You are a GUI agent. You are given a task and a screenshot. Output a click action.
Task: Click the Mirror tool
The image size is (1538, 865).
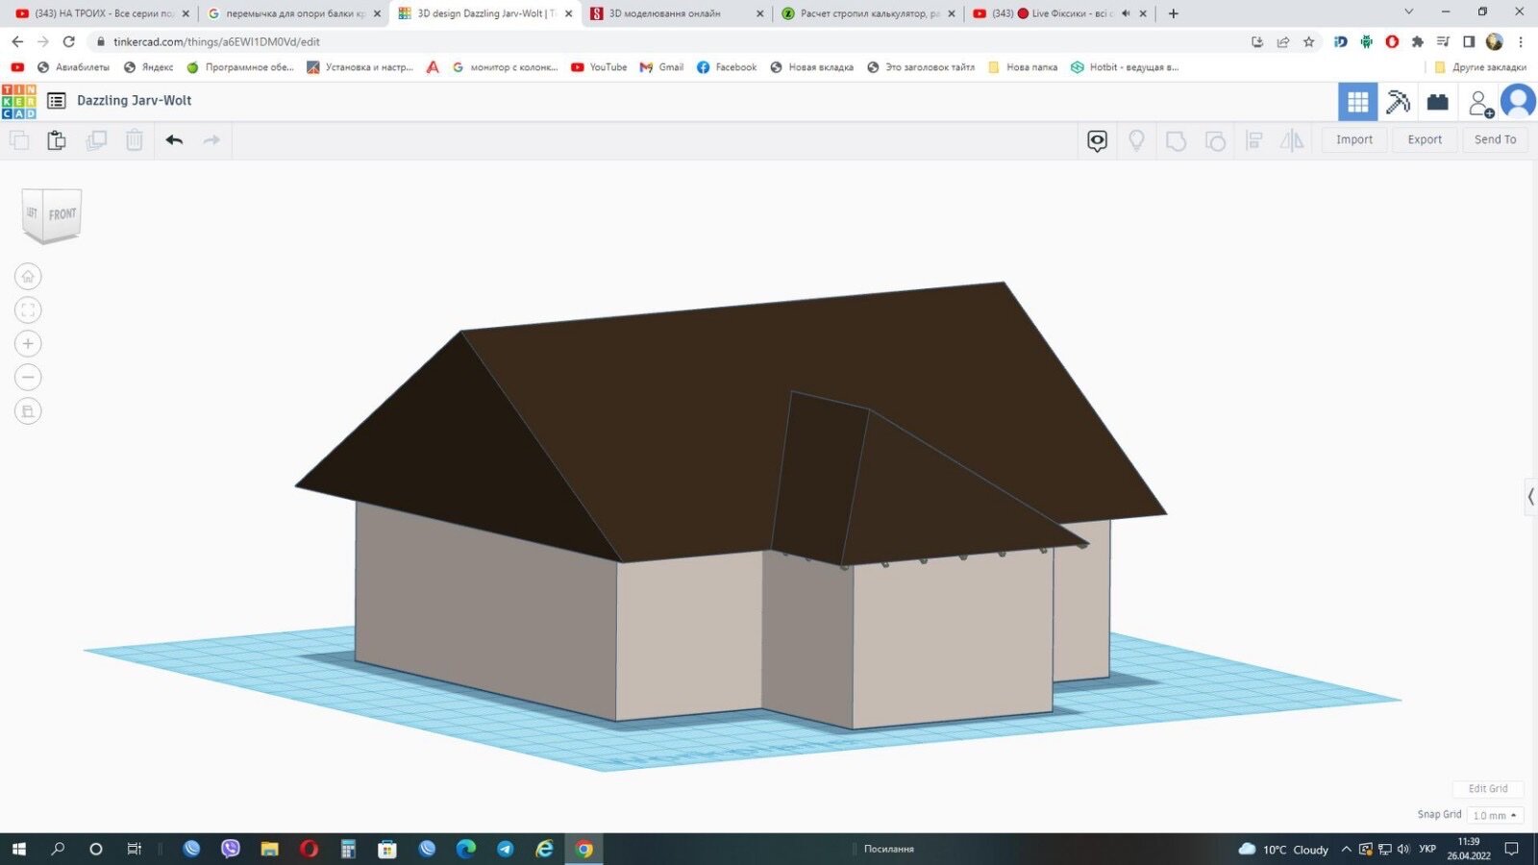1292,141
